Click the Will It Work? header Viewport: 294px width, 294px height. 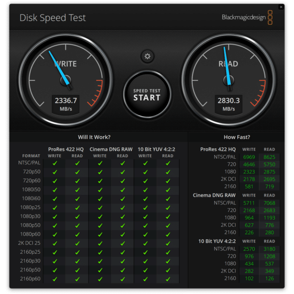pos(94,137)
